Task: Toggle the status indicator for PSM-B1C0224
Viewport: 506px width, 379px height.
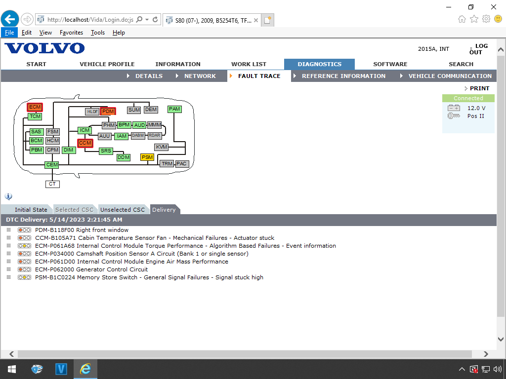Action: tap(24, 277)
